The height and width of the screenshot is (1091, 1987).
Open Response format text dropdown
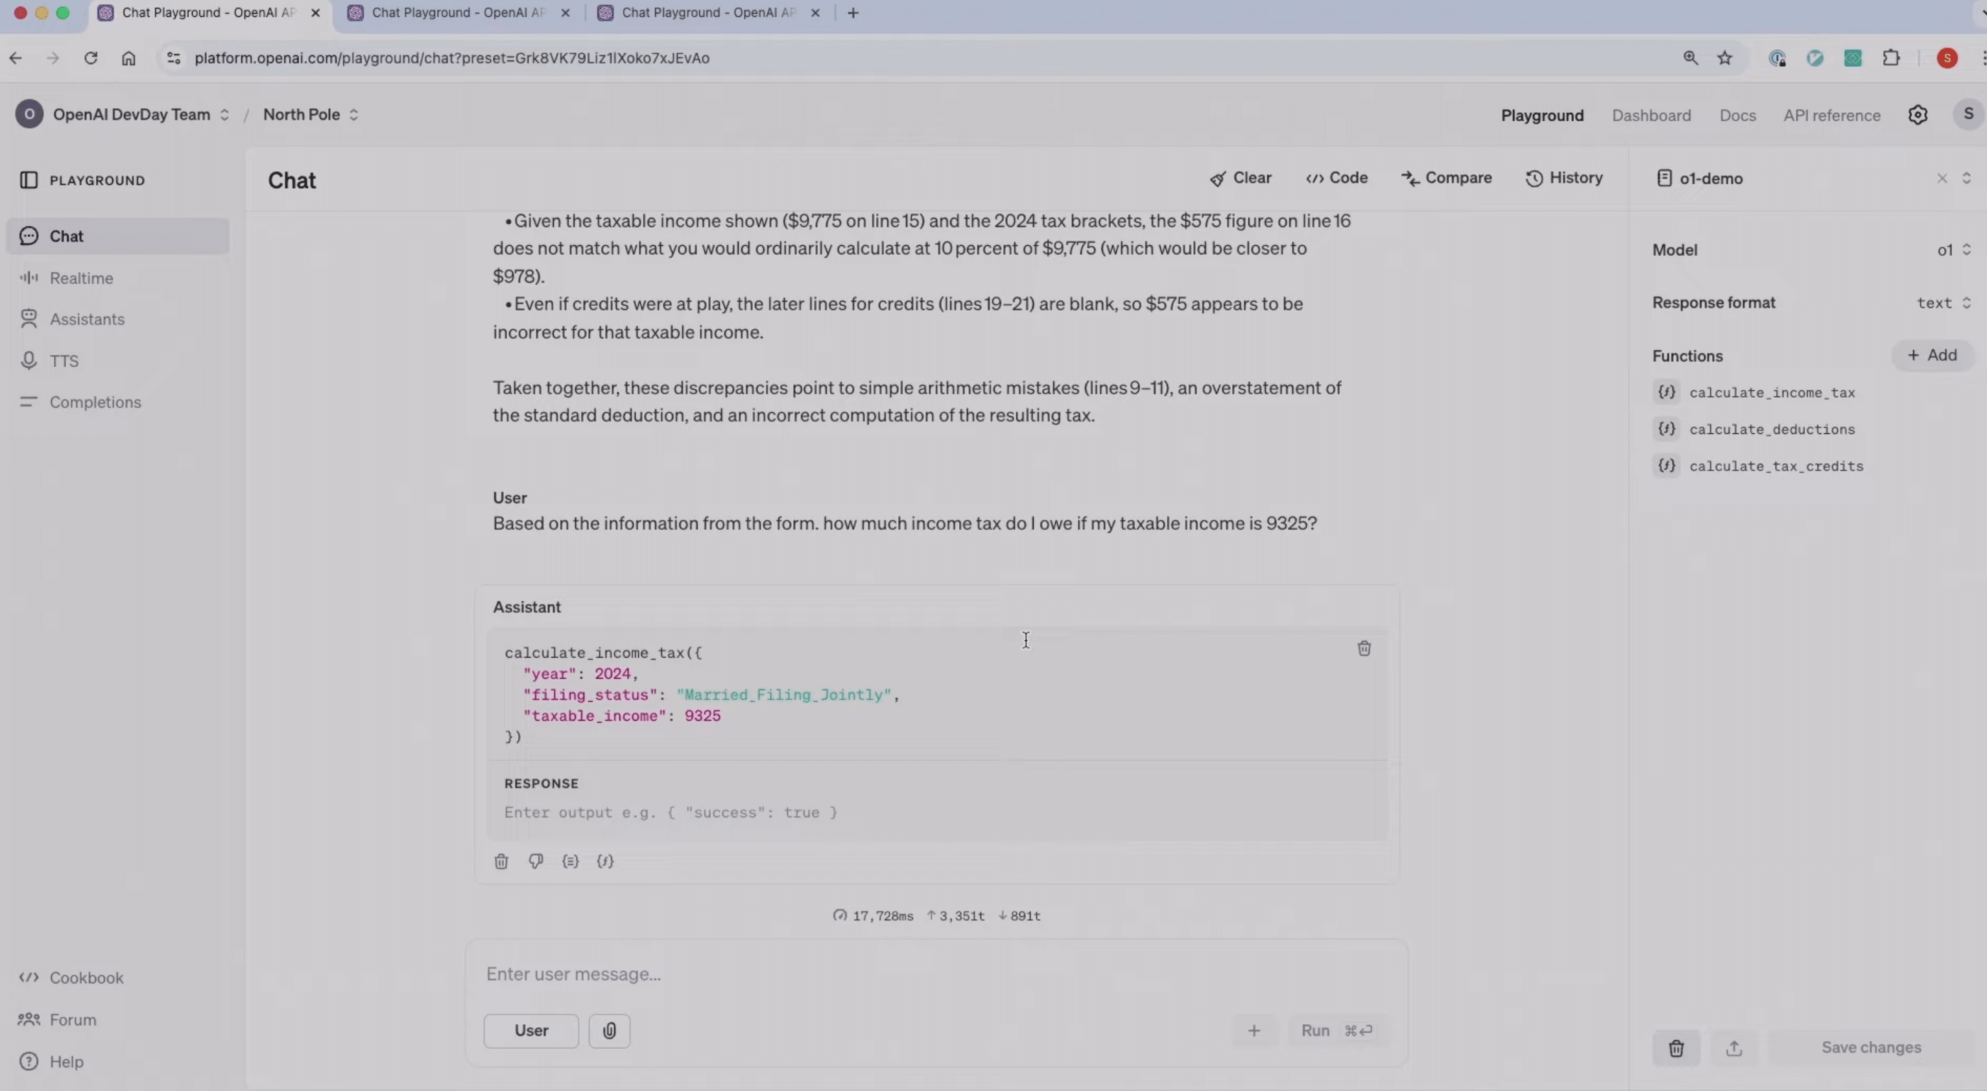tap(1944, 302)
